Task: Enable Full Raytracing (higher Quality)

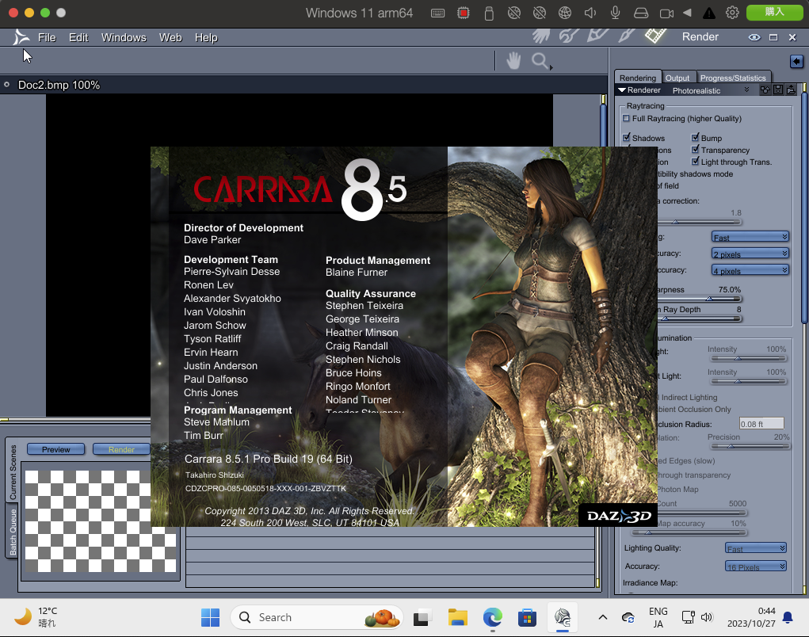Action: 626,119
